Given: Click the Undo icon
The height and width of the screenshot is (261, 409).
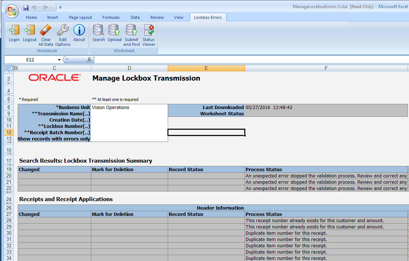Looking at the screenshot, I should pos(34,7).
